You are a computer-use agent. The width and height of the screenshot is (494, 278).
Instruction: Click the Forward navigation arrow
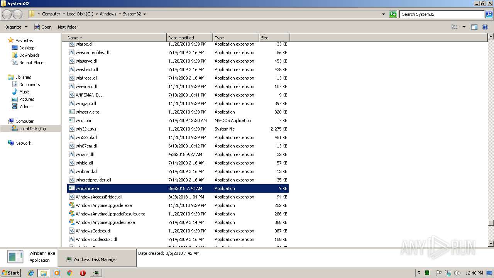pos(17,14)
